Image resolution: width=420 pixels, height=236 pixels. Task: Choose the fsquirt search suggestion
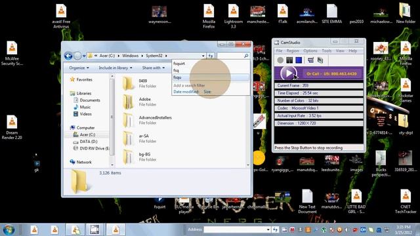coord(211,64)
